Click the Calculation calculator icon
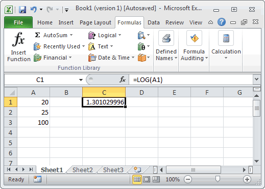The width and height of the screenshot is (265, 189). tap(226, 38)
